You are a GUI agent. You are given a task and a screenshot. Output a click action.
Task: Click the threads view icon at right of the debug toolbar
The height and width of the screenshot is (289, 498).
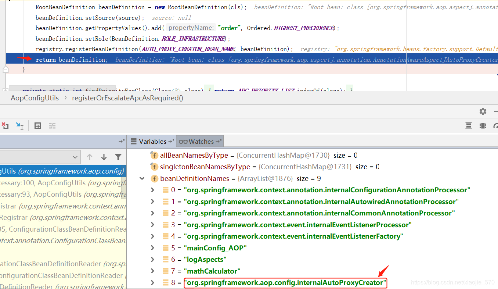click(469, 126)
